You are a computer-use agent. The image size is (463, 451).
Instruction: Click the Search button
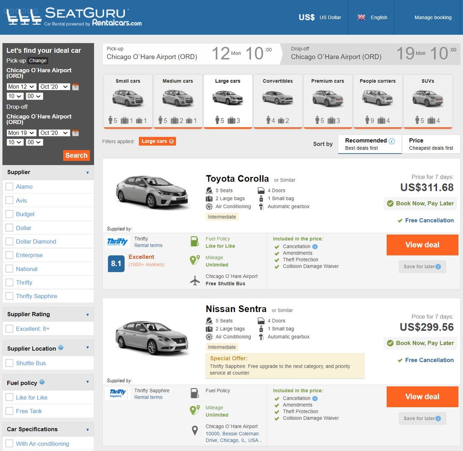[76, 155]
